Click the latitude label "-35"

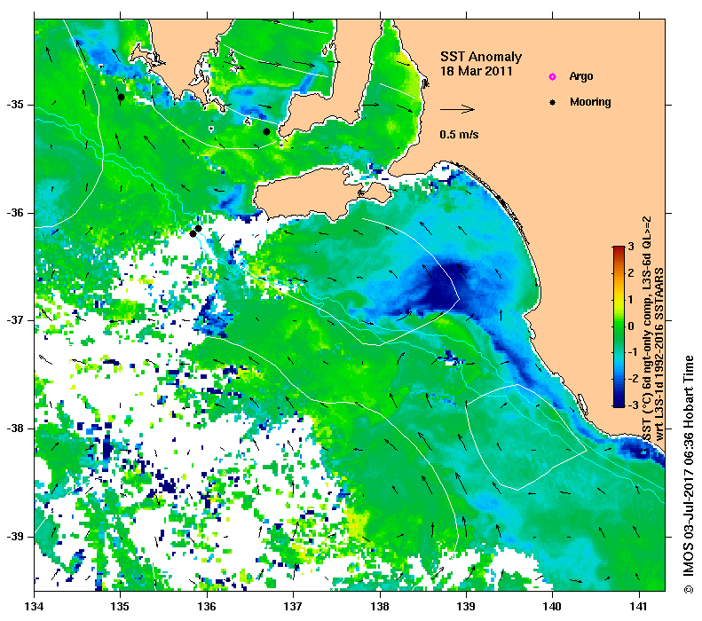tap(15, 105)
